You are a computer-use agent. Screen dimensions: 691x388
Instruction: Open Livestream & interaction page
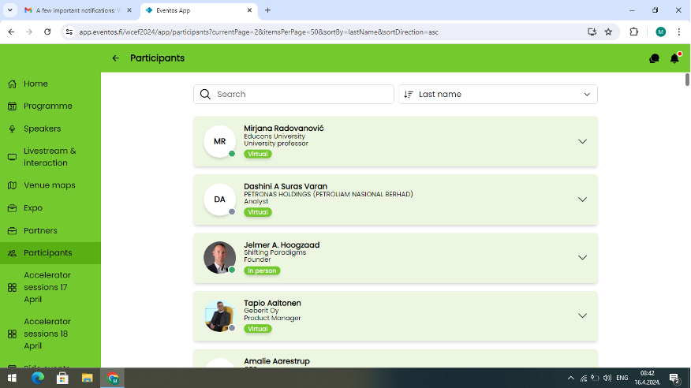pyautogui.click(x=49, y=157)
